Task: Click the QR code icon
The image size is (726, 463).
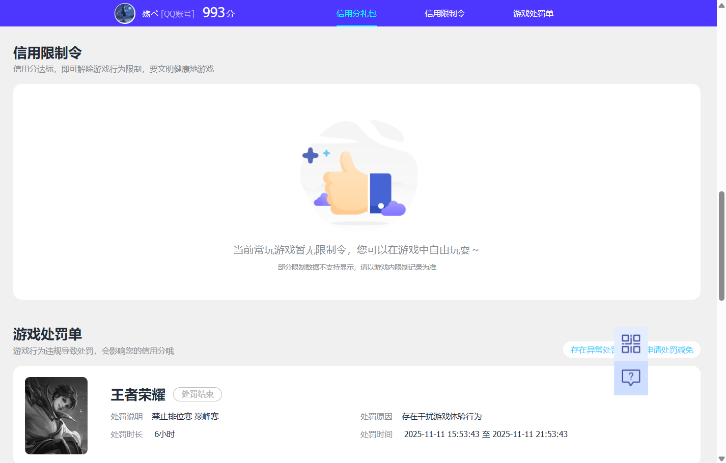Action: [631, 344]
